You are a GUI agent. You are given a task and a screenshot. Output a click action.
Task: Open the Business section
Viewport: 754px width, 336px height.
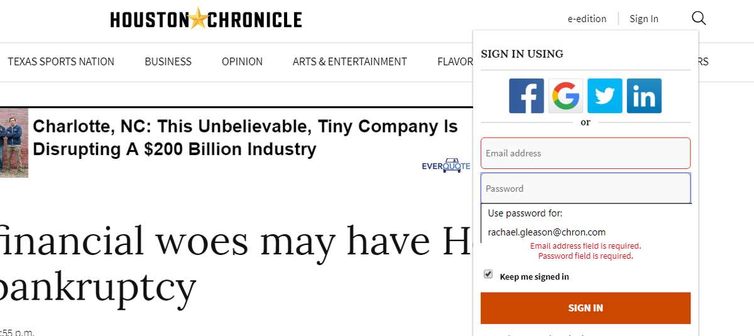point(168,62)
